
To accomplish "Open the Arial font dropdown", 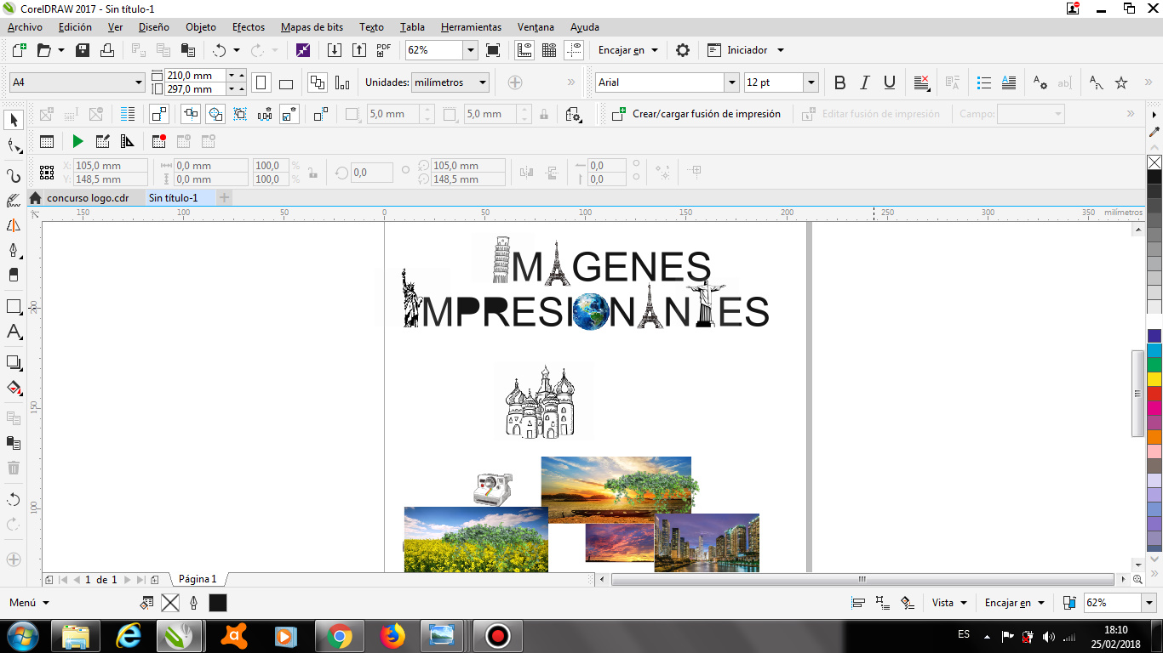I will click(731, 82).
